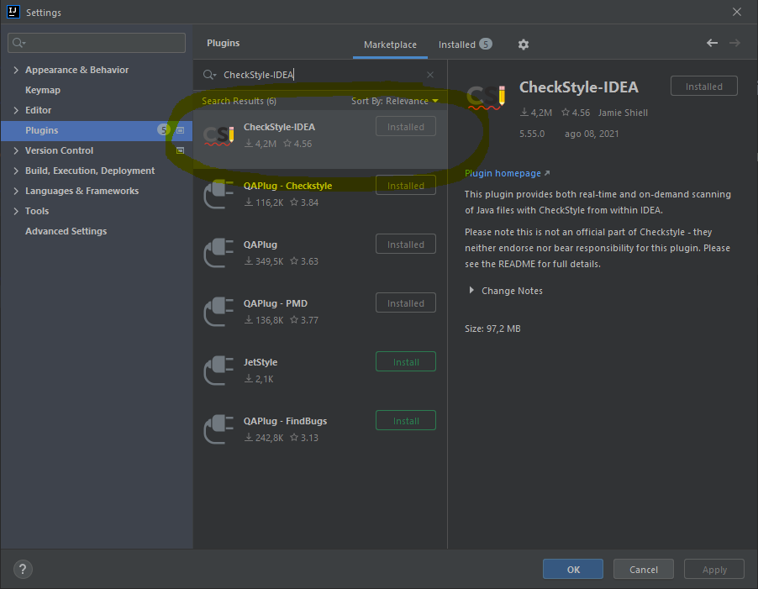Click the large CheckStyle-IDEA logo in details
The image size is (758, 589).
[x=486, y=97]
